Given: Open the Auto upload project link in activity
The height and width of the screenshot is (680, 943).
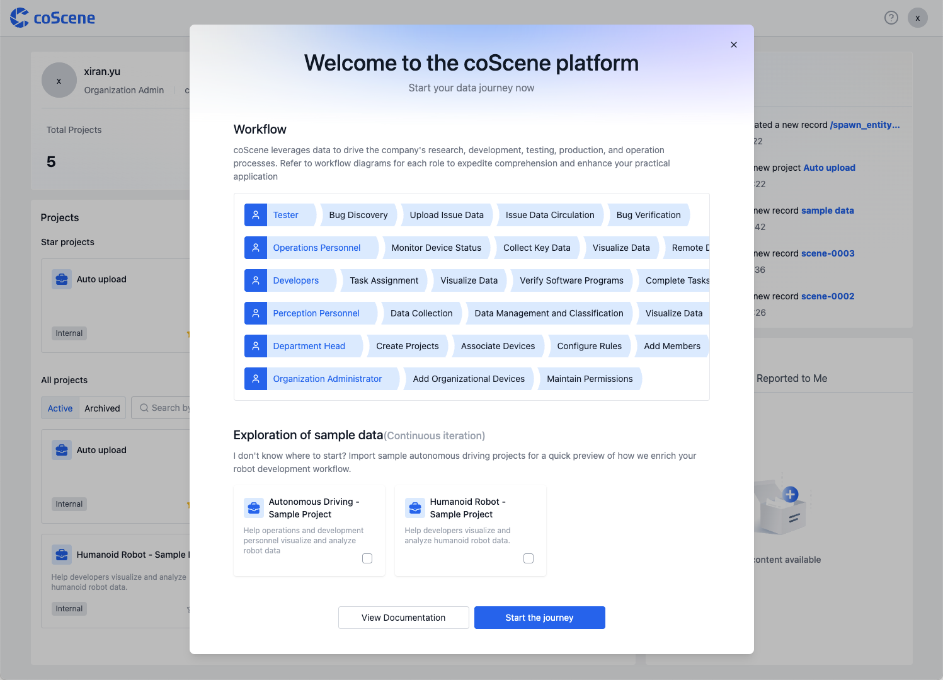Looking at the screenshot, I should coord(829,168).
